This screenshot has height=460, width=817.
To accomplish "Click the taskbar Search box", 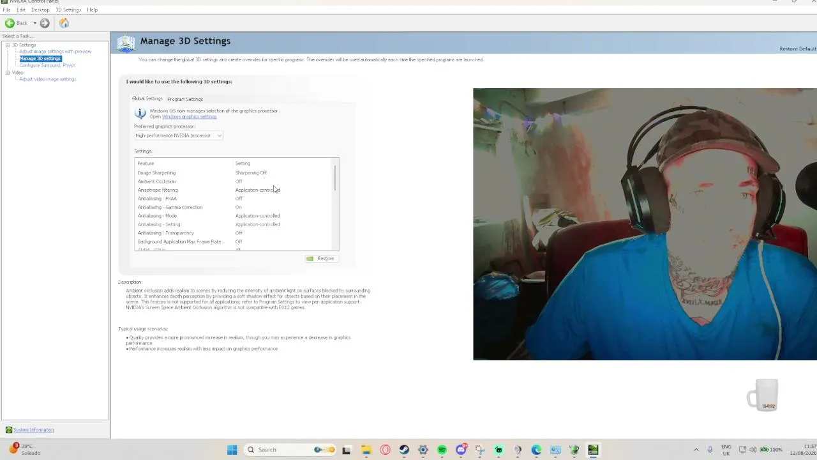I will (290, 450).
